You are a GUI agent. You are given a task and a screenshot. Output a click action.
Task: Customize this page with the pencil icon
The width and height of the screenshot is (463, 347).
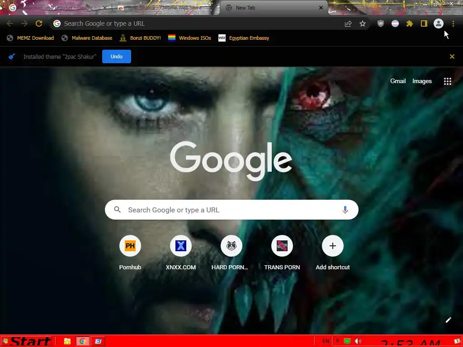(x=448, y=320)
